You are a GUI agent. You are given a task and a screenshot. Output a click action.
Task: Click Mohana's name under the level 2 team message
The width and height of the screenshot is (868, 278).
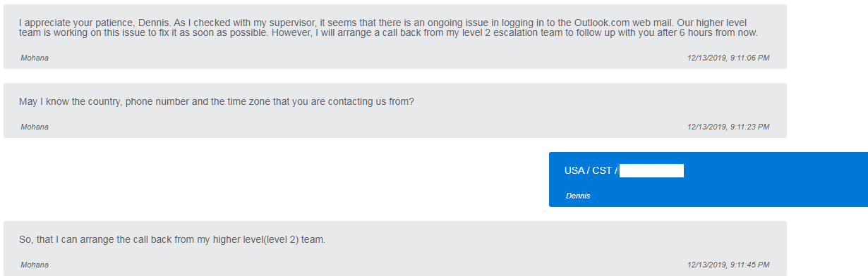click(35, 265)
